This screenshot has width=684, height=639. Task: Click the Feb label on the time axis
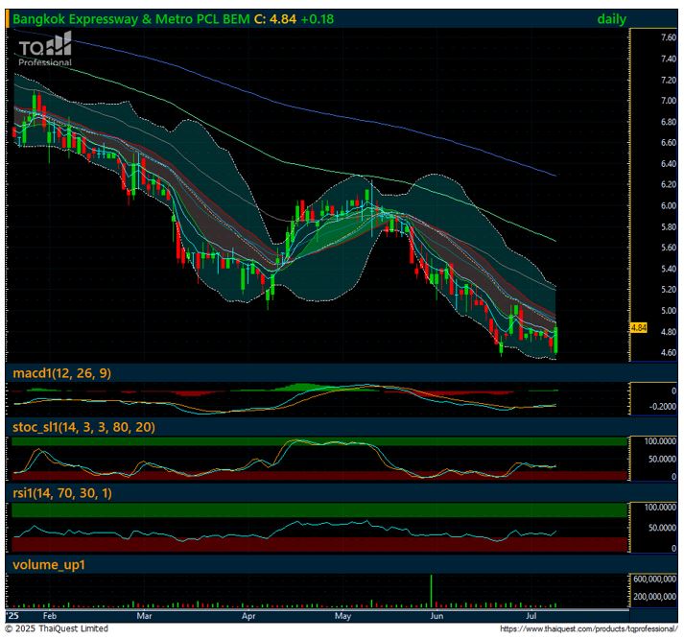[50, 616]
